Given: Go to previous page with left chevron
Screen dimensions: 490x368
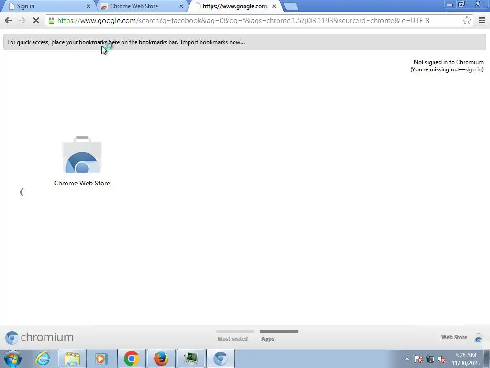Looking at the screenshot, I should coord(22,192).
